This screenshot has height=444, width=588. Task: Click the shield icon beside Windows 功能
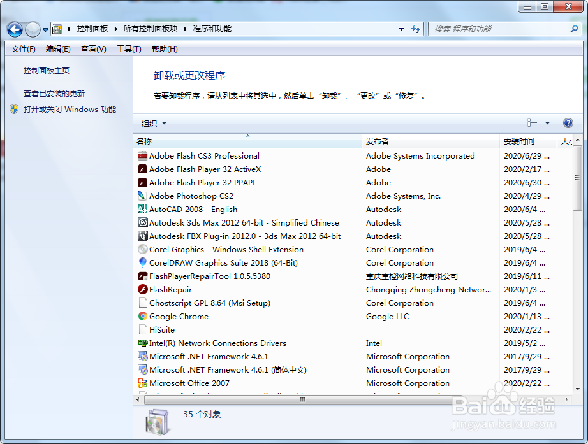(14, 109)
